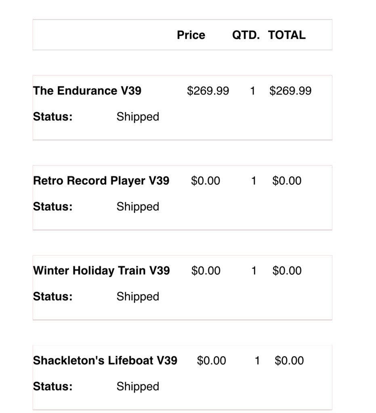Image resolution: width=376 pixels, height=413 pixels.
Task: Click Retro Record Player $0.00 price
Action: 206,181
